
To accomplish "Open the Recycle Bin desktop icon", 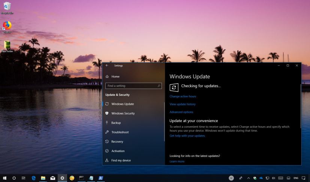I will (x=7, y=8).
